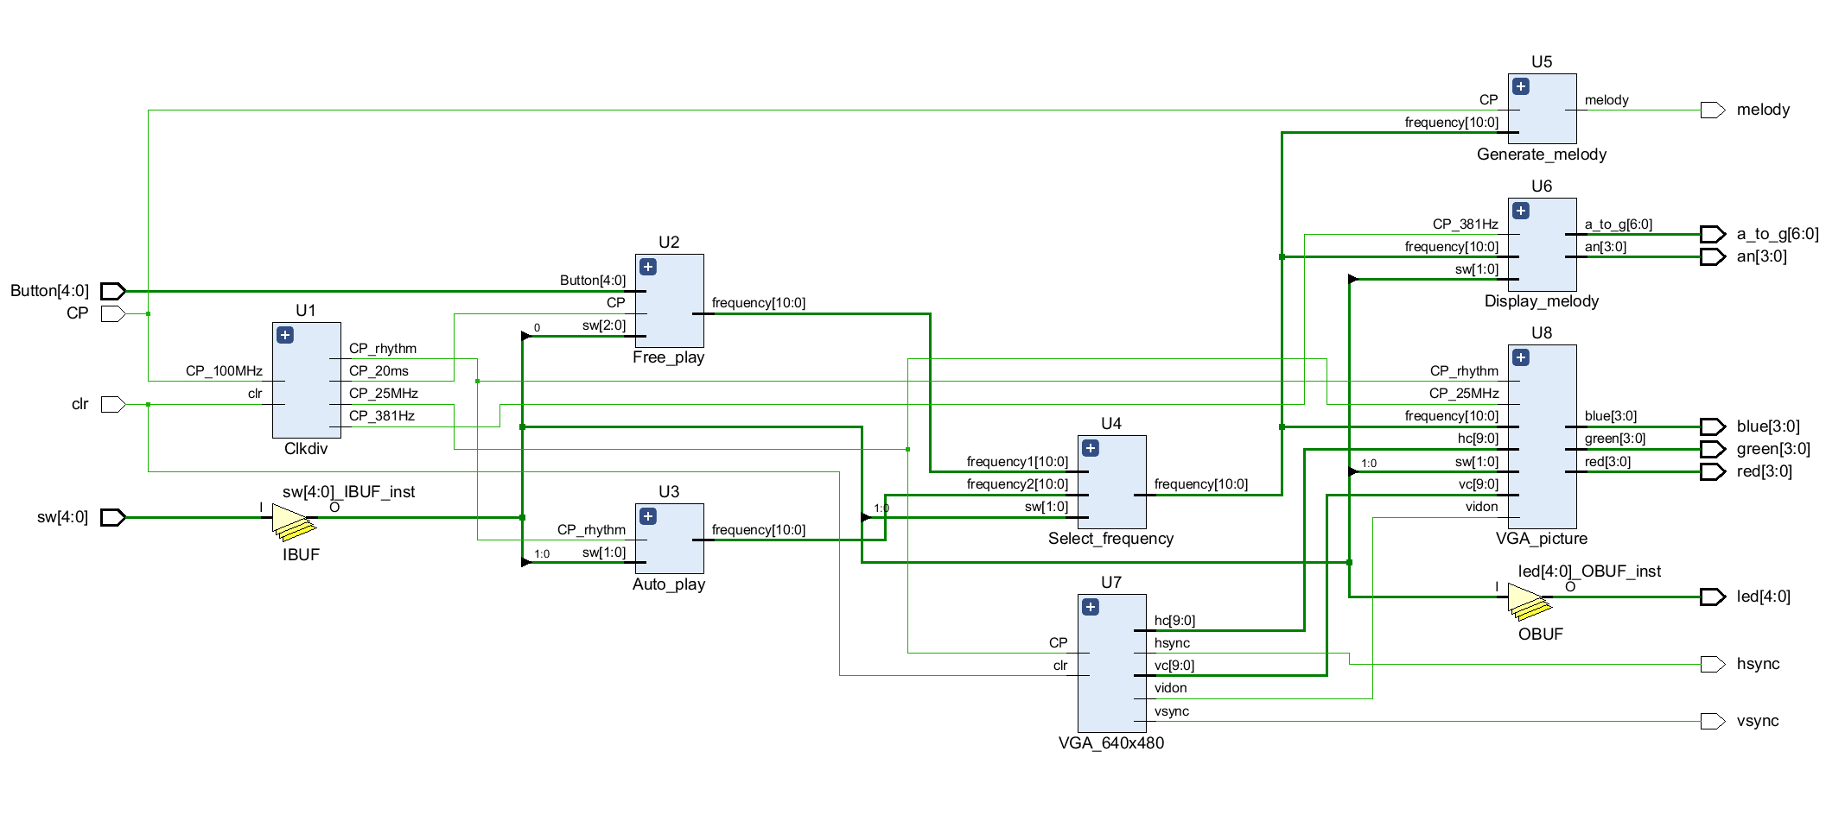Image resolution: width=1826 pixels, height=840 pixels.
Task: Select the CP_rhythm pin on Clkdiv
Action: (383, 349)
